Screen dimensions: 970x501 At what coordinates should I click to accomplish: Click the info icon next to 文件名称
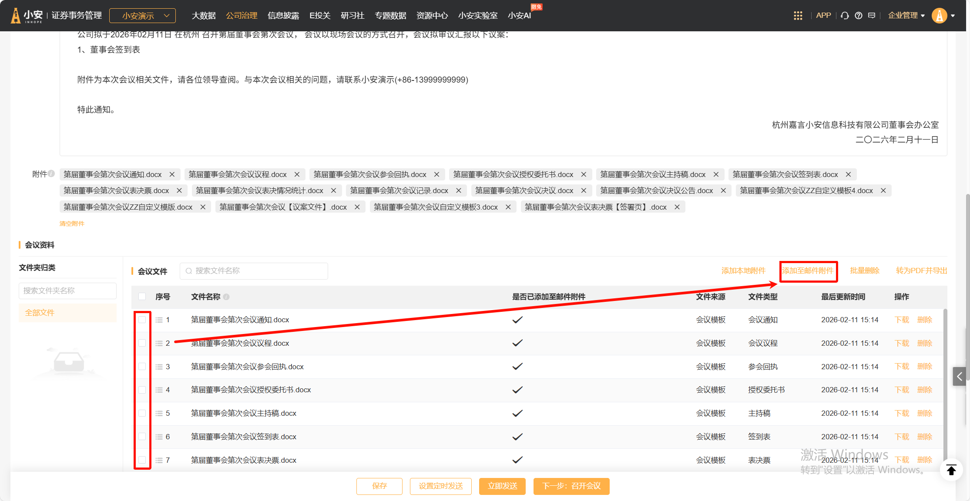tap(226, 297)
